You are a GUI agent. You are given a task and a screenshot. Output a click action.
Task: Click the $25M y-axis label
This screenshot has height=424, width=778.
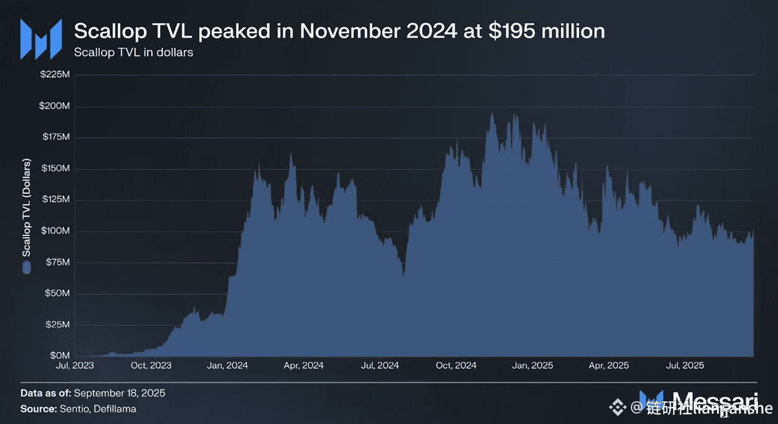click(x=56, y=325)
